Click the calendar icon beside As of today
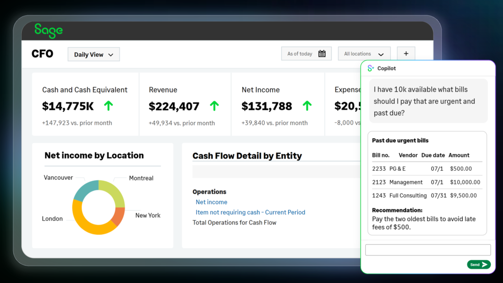 click(322, 53)
